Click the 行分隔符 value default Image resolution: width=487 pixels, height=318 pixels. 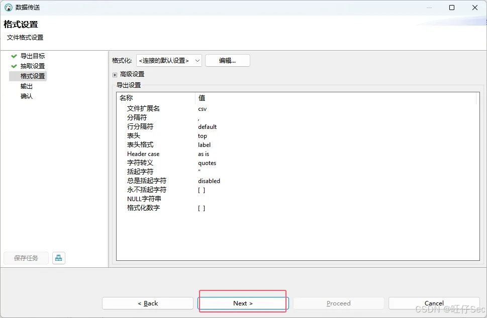pos(207,127)
